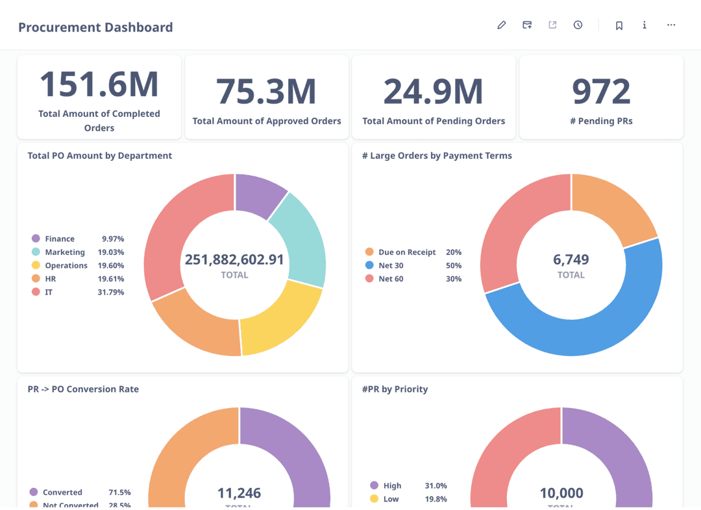The image size is (701, 510).
Task: Click the Converted legend entry
Action: tap(62, 492)
